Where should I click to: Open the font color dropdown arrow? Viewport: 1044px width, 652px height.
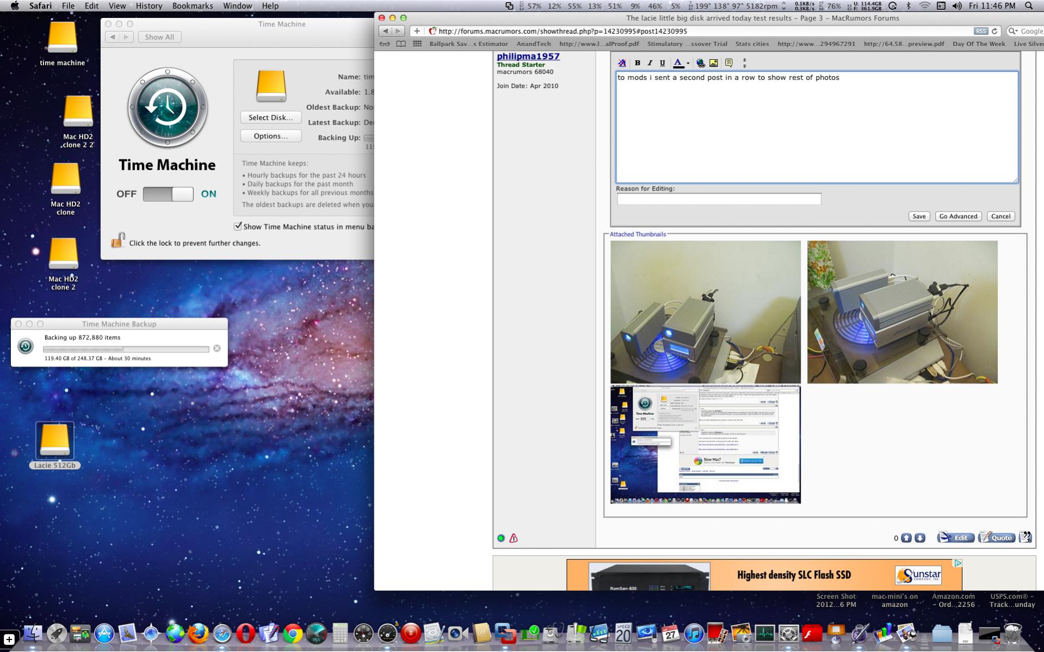coord(688,64)
